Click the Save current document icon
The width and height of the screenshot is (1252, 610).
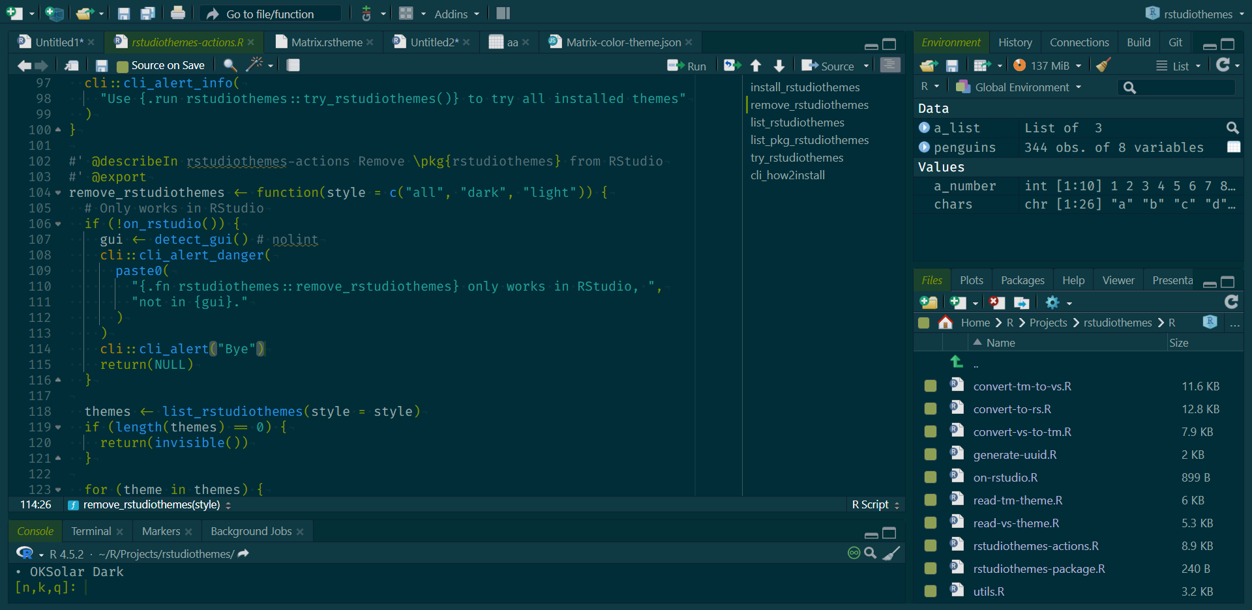click(101, 66)
